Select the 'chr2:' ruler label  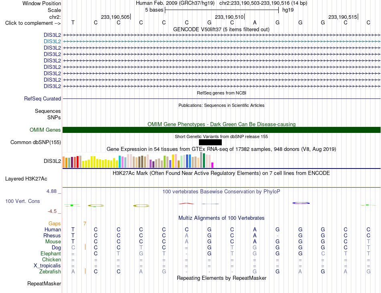[x=55, y=17]
